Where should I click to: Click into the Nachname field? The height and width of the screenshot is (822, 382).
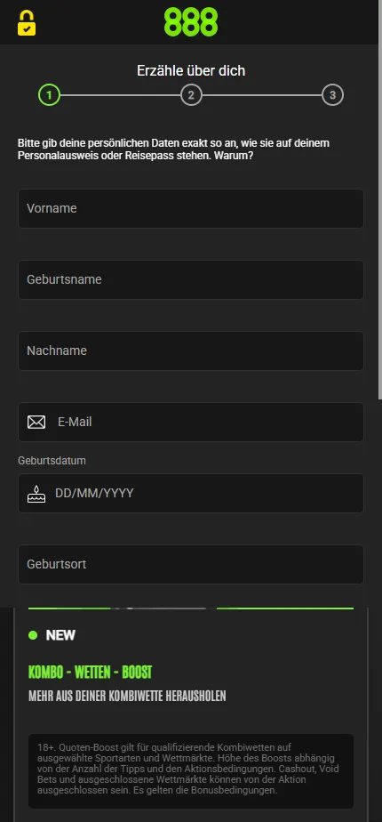(191, 351)
